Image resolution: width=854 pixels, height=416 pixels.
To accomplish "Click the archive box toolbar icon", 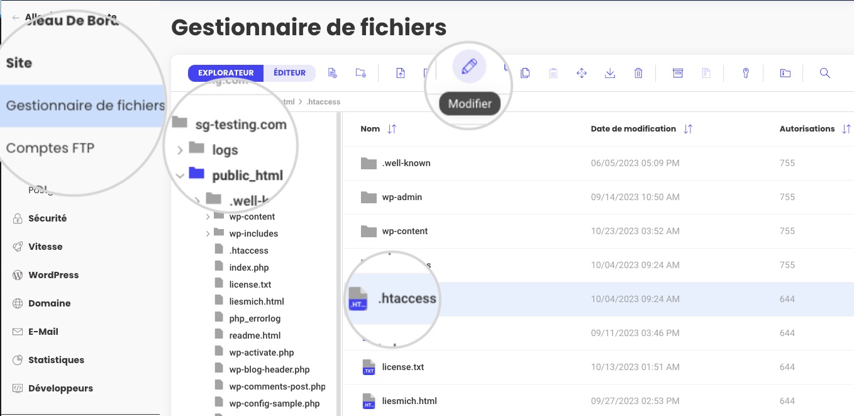I will click(x=678, y=73).
